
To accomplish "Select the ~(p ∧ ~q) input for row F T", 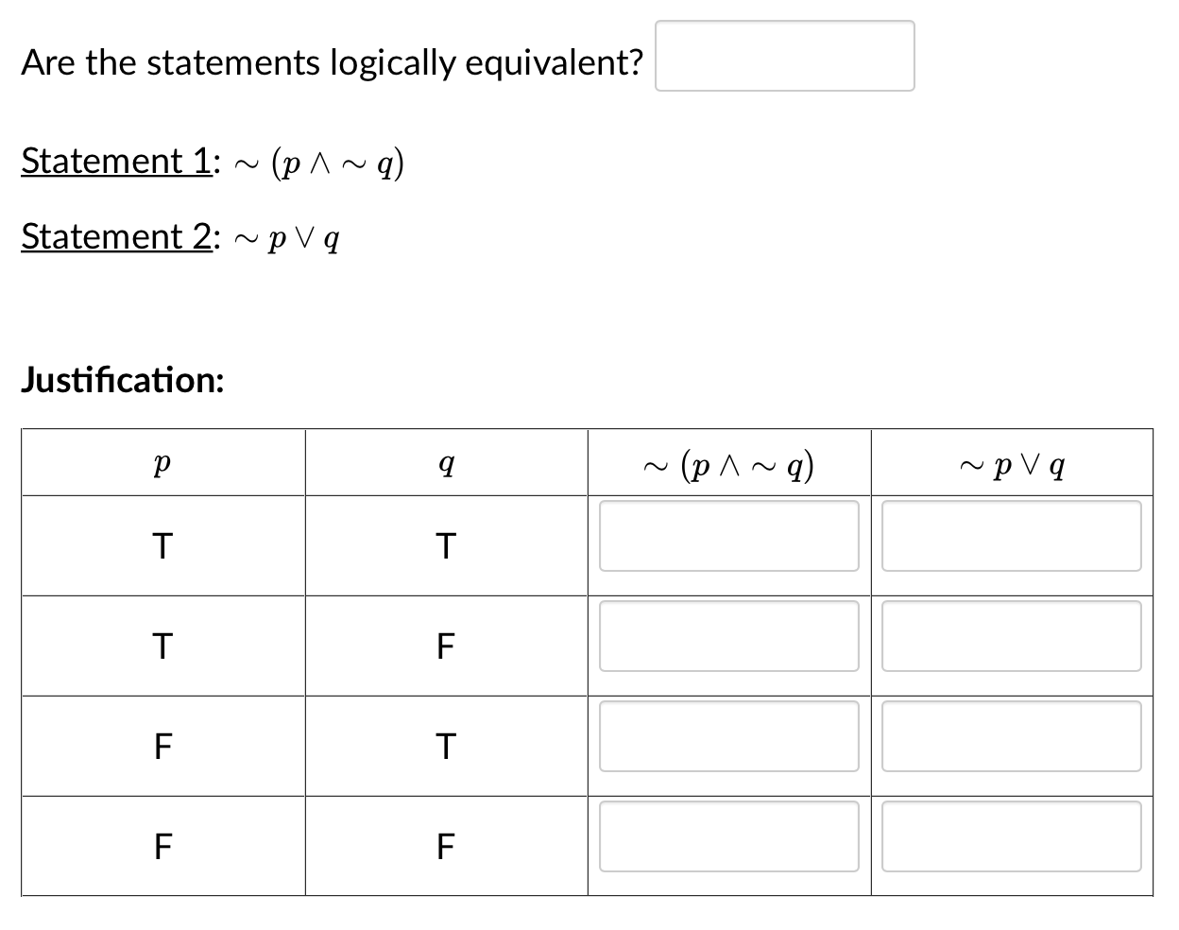I will pos(728,737).
